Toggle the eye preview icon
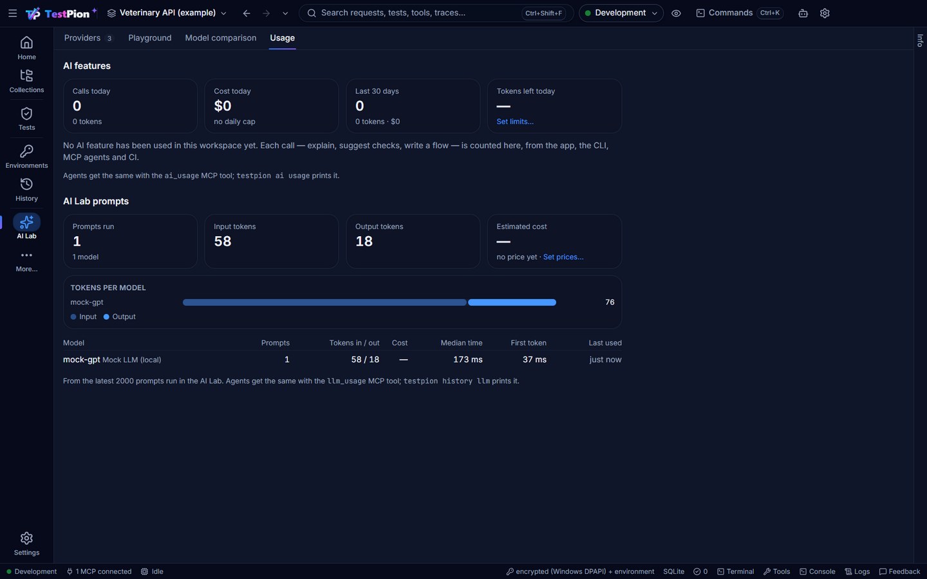The width and height of the screenshot is (927, 579). (x=676, y=13)
